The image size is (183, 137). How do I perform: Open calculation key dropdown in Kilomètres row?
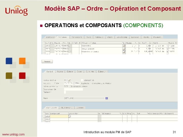167,52
